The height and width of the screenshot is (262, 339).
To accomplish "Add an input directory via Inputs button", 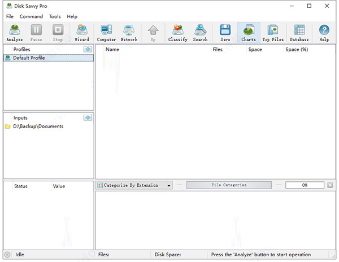I will coord(88,117).
